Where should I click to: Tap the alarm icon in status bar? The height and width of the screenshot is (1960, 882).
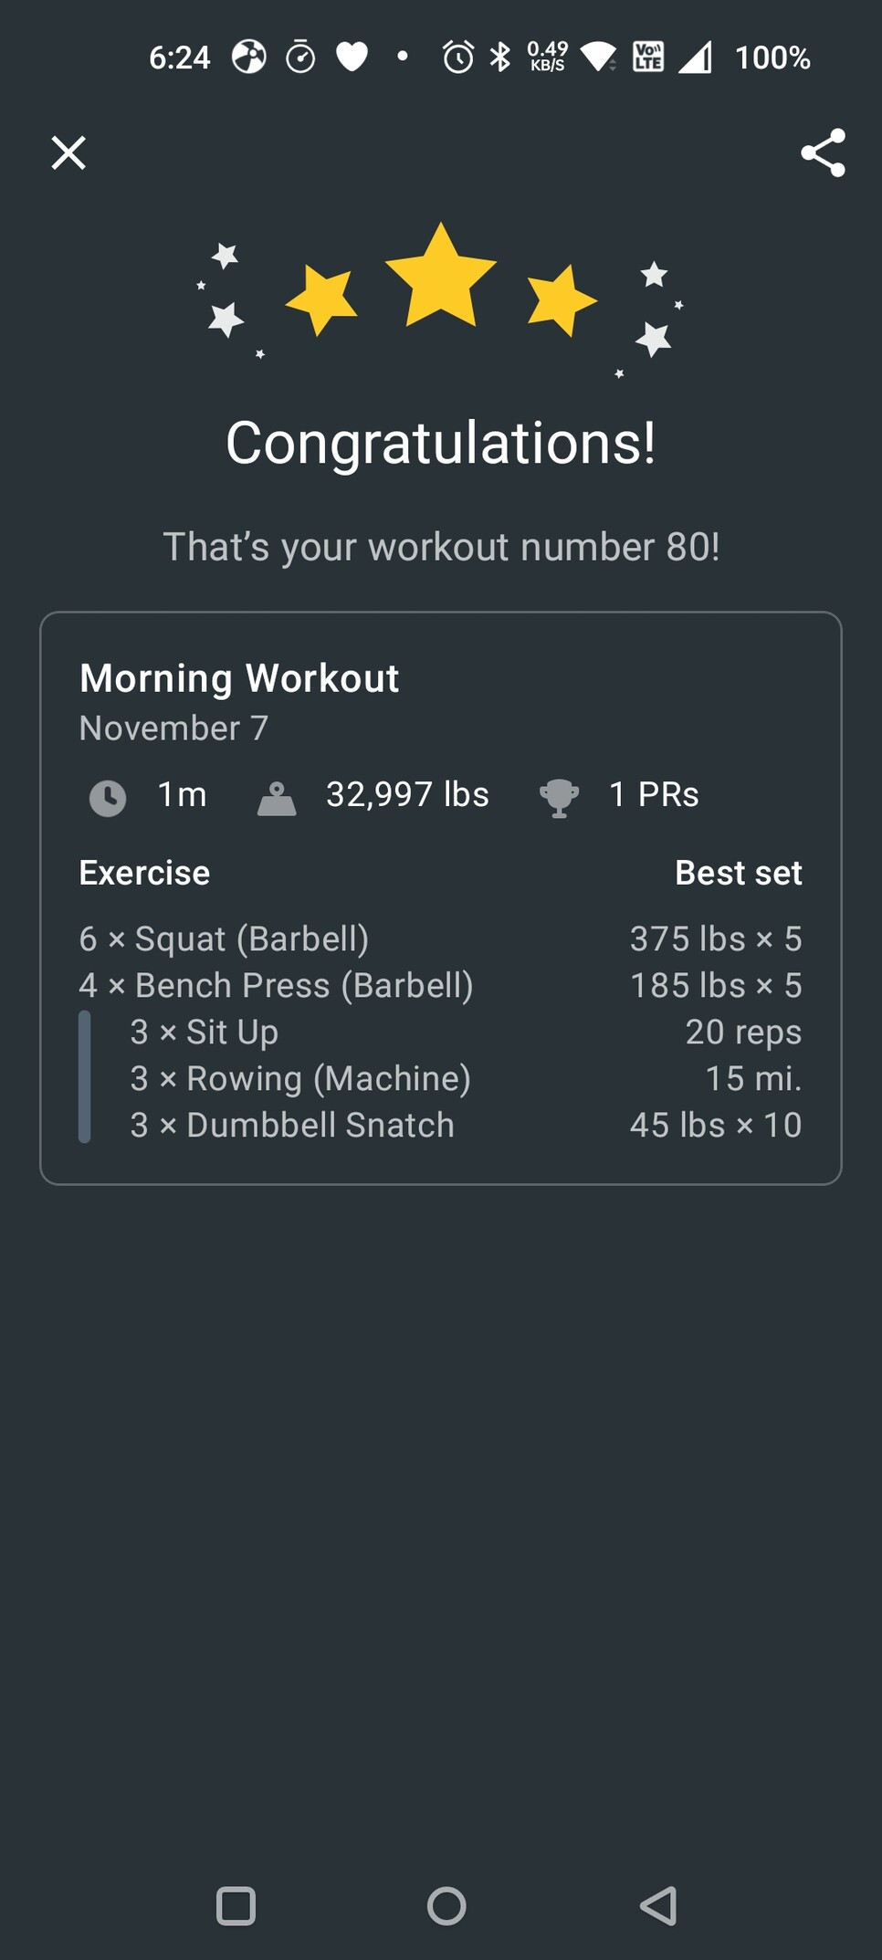pos(457,58)
